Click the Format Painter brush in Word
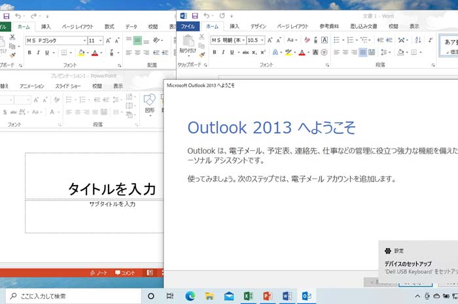Image resolution: width=458 pixels, height=304 pixels. click(202, 54)
